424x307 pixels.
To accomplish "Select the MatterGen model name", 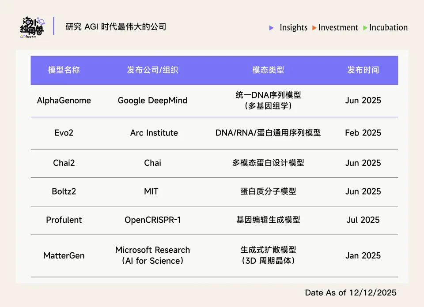I will point(64,255).
